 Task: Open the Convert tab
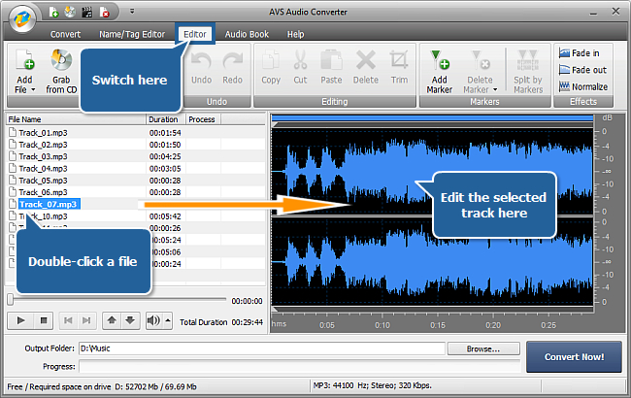pyautogui.click(x=65, y=34)
